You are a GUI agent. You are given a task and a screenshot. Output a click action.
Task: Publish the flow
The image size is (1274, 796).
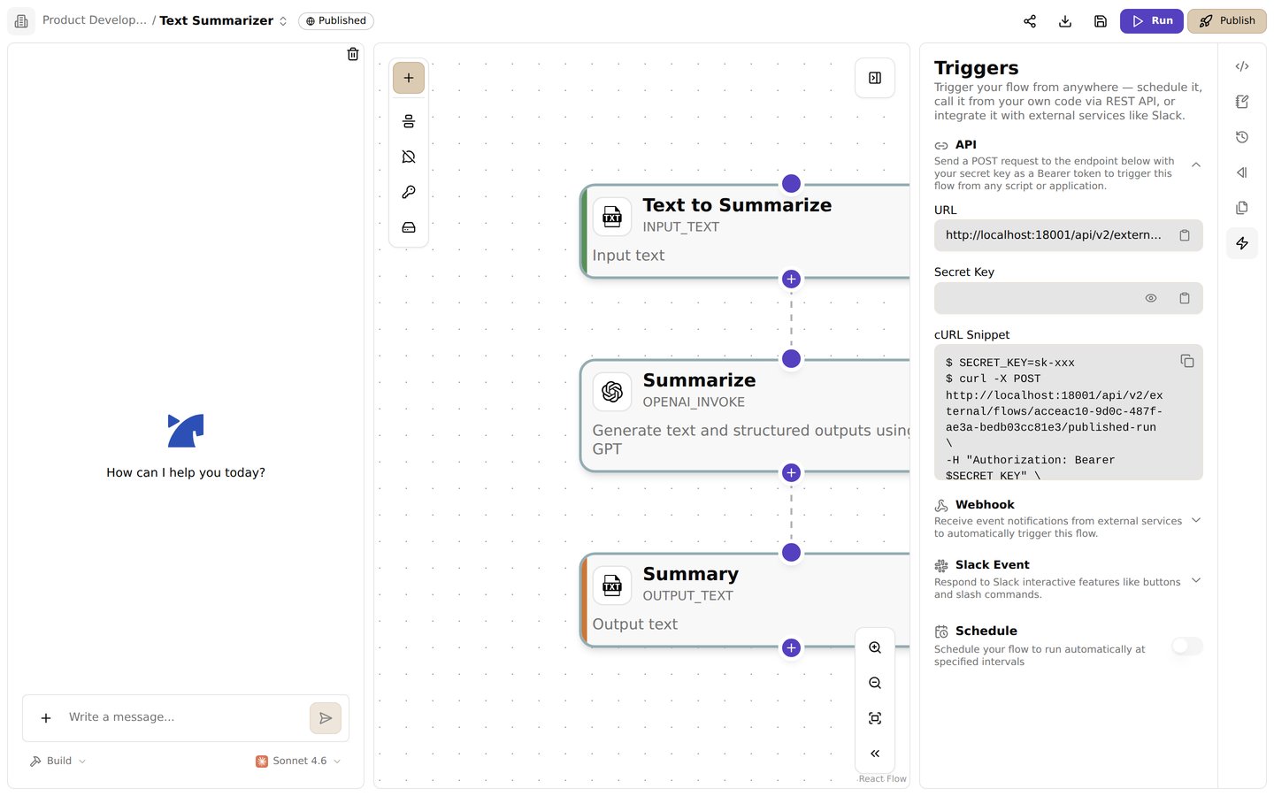coord(1227,21)
